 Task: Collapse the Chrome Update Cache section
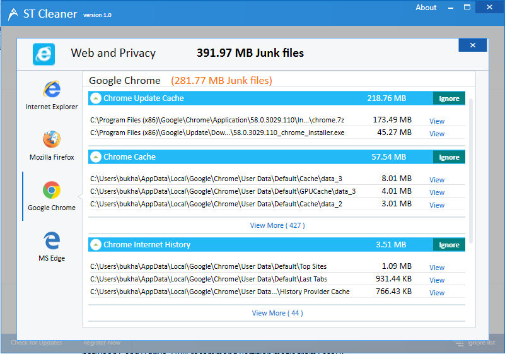tap(96, 98)
